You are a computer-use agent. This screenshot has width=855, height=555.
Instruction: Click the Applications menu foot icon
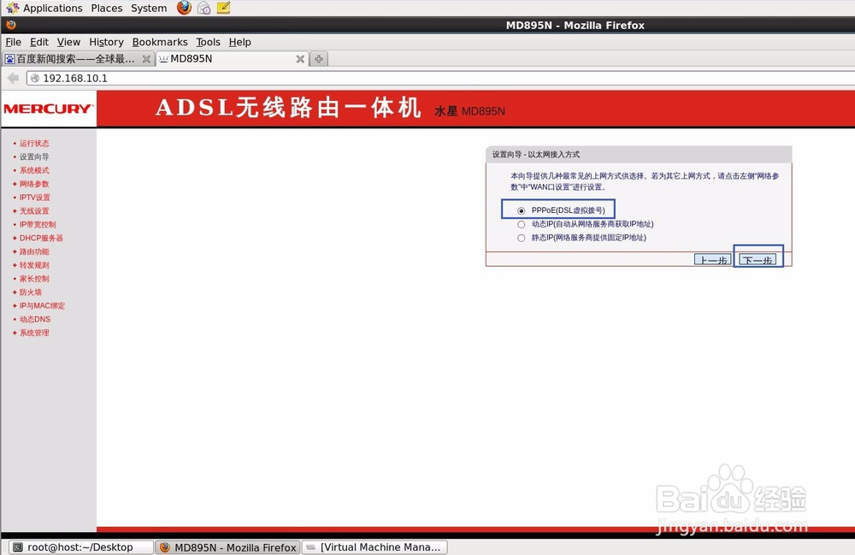coord(13,8)
